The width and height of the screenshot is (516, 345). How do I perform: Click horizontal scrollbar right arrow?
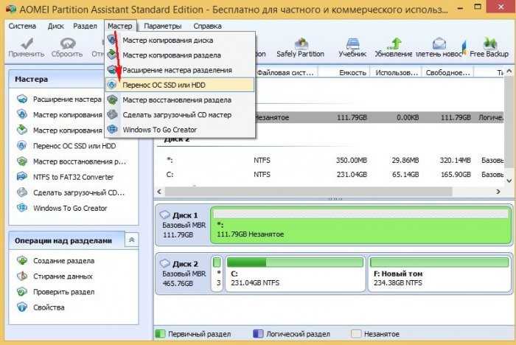498,191
